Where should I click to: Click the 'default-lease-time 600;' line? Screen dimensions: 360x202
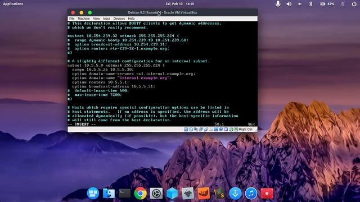tap(98, 90)
